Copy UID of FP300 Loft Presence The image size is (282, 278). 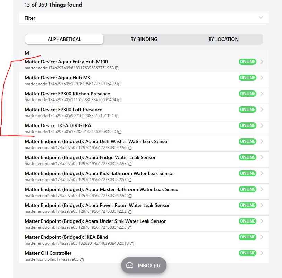117,116
